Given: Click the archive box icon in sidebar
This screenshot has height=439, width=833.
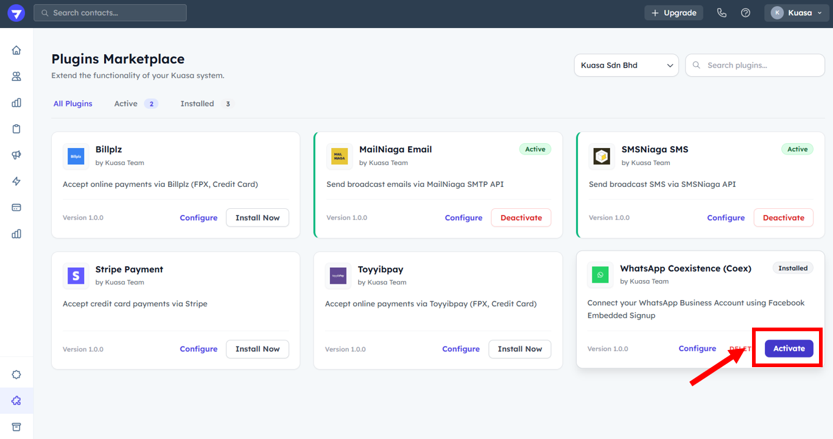Looking at the screenshot, I should 16,426.
